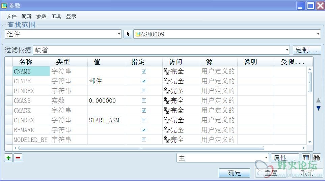Image resolution: width=325 pixels, height=181 pixels.
Task: Click the 取消 cancel button
Action: pyautogui.click(x=307, y=173)
